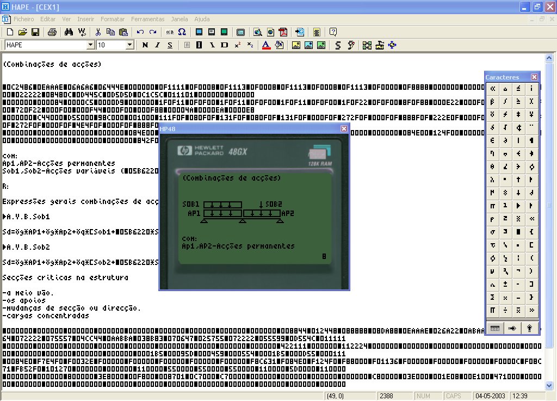Click keyboard grid button in Caracteres palette

[x=495, y=328]
